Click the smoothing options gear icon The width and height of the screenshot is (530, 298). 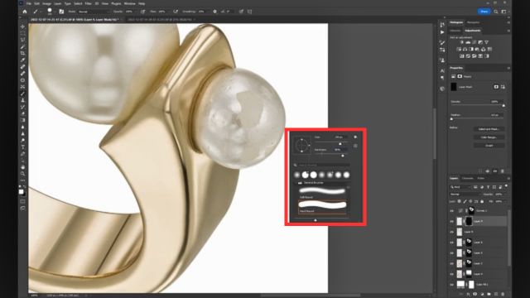[x=214, y=12]
